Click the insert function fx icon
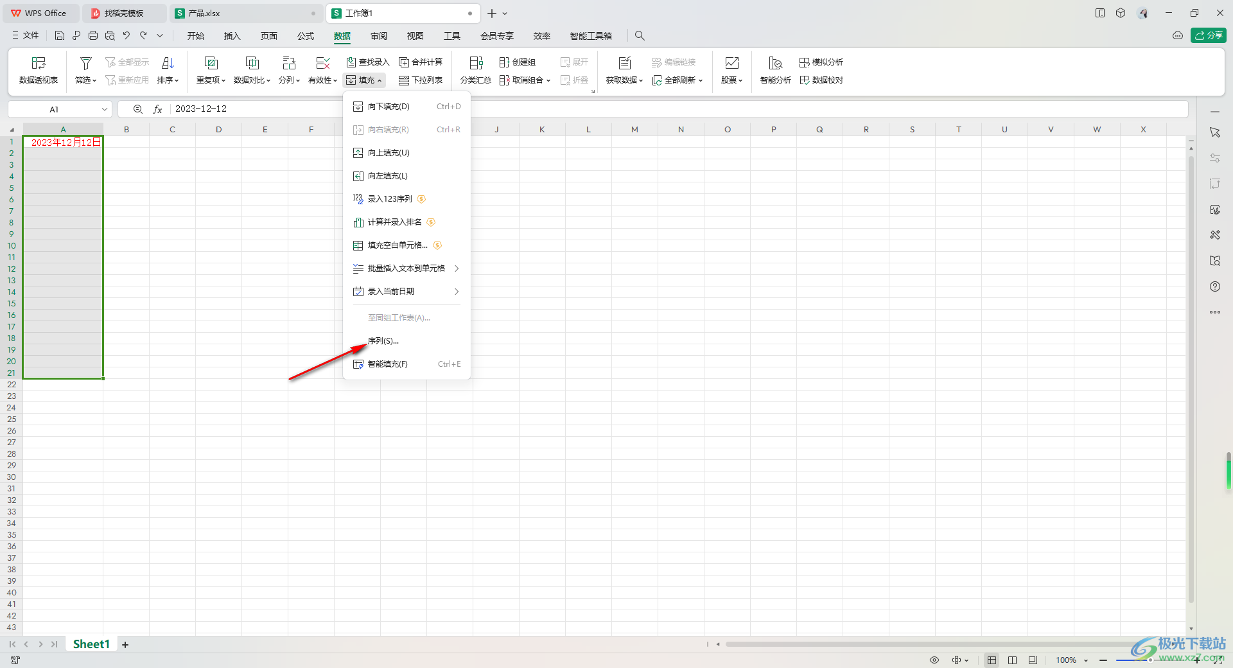 tap(157, 109)
